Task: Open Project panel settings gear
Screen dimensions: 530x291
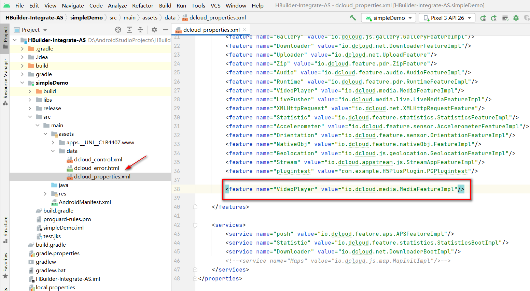Action: tap(154, 30)
